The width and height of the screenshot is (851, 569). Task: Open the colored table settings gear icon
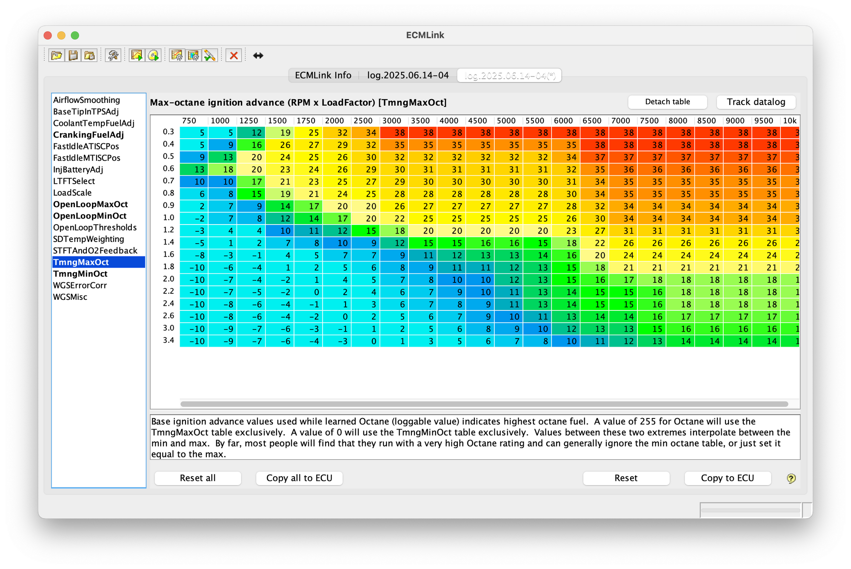click(x=193, y=55)
